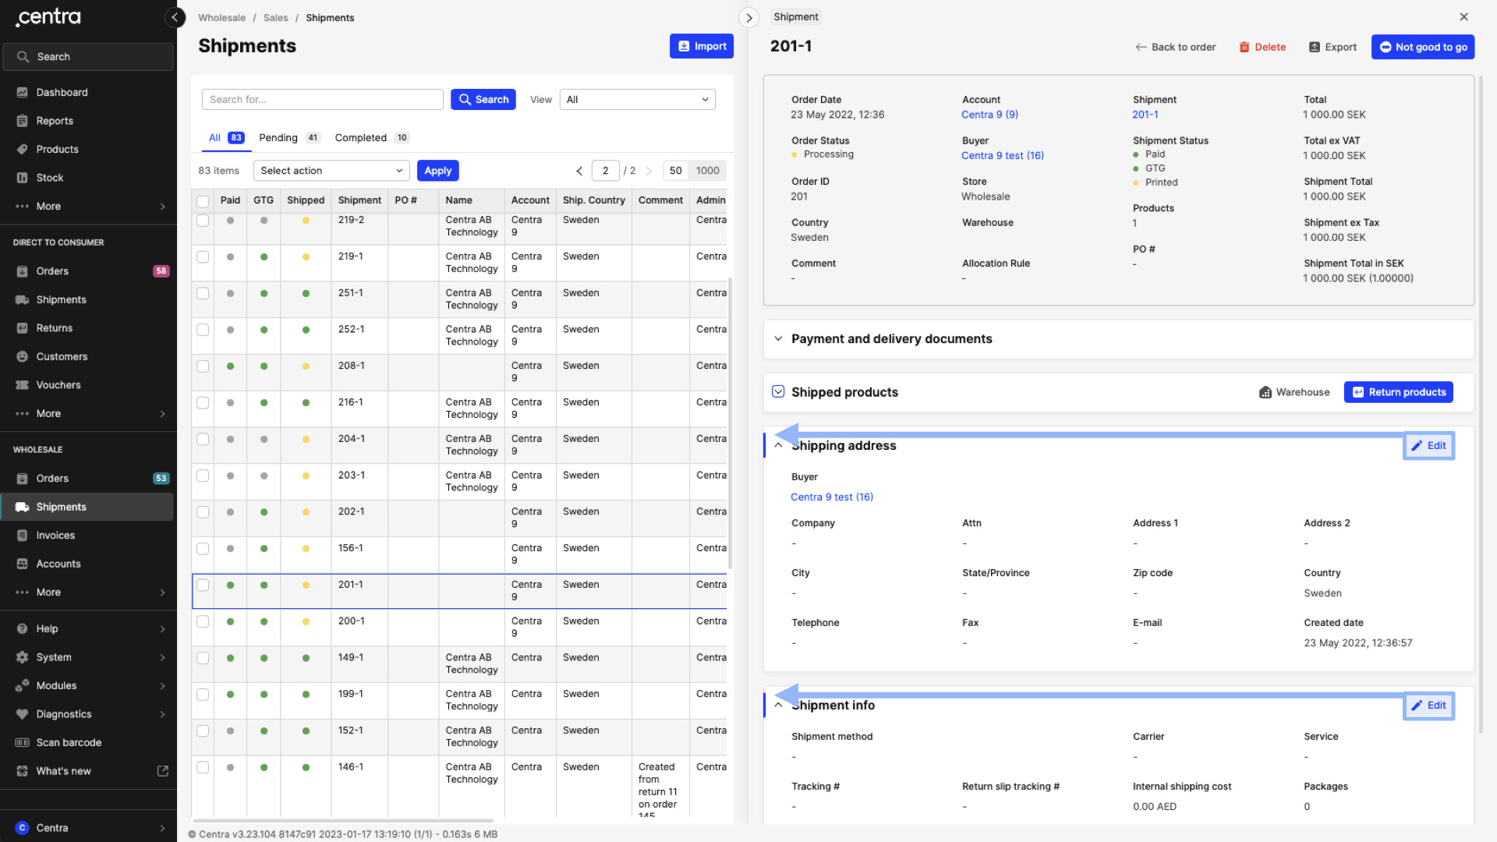Edit the Shipment info

1428,706
